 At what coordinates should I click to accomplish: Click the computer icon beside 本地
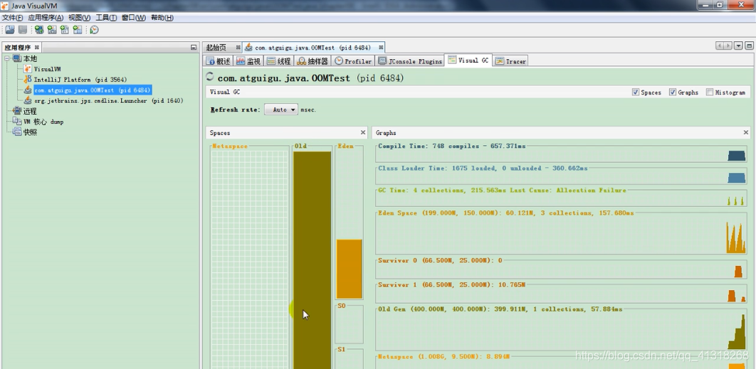click(17, 58)
